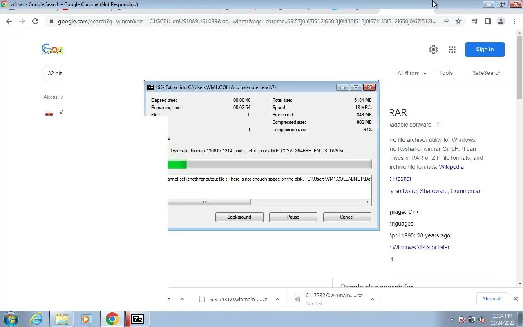Viewport: 523px width, 327px height.
Task: Launch Internet Explorer from taskbar
Action: coord(37,319)
